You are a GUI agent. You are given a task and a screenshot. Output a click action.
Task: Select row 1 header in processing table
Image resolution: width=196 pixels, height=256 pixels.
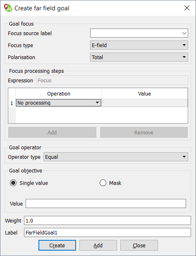pos(12,103)
